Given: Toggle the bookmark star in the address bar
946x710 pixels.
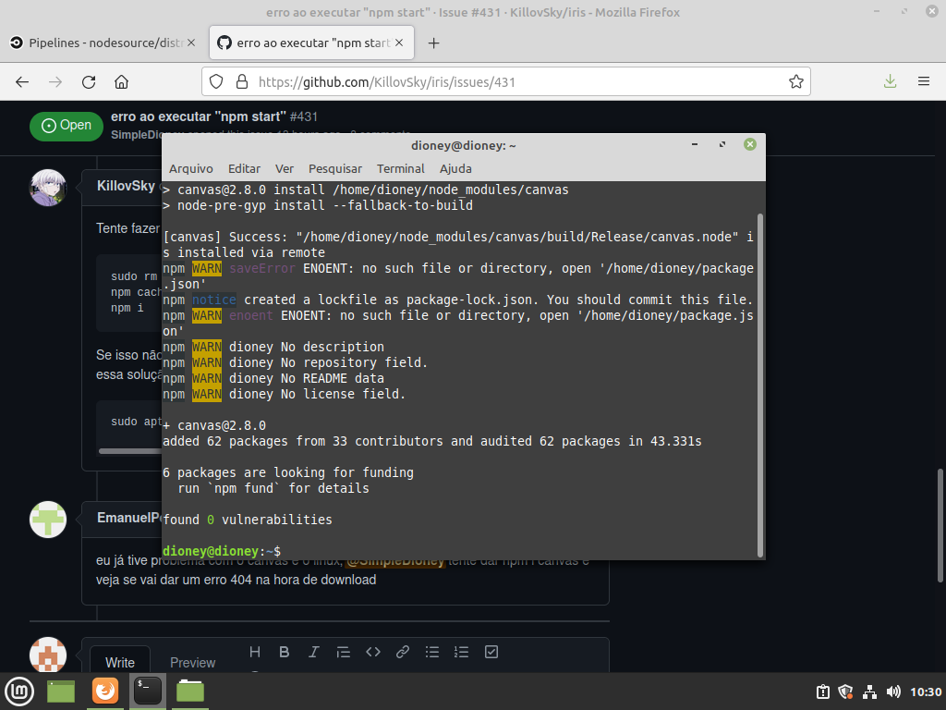Looking at the screenshot, I should tap(795, 81).
